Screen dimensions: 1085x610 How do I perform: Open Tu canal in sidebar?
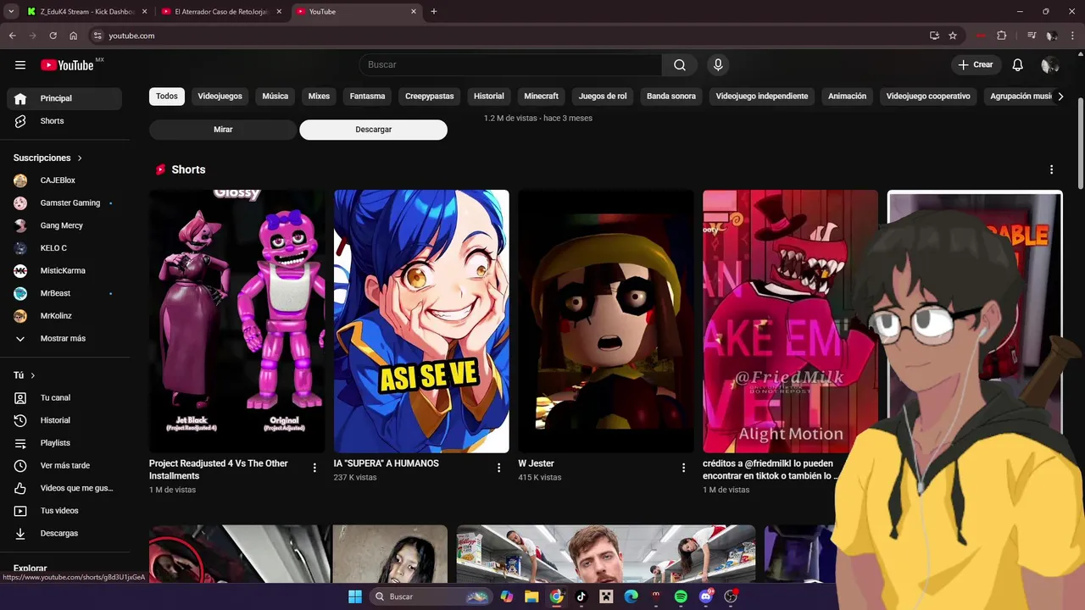coord(64,397)
